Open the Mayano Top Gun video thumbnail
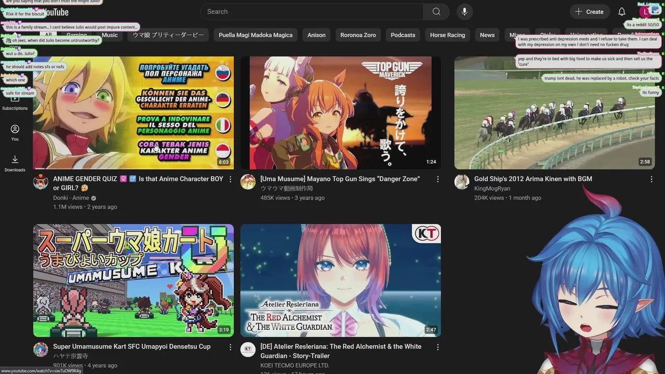This screenshot has width=665, height=374. click(x=341, y=113)
